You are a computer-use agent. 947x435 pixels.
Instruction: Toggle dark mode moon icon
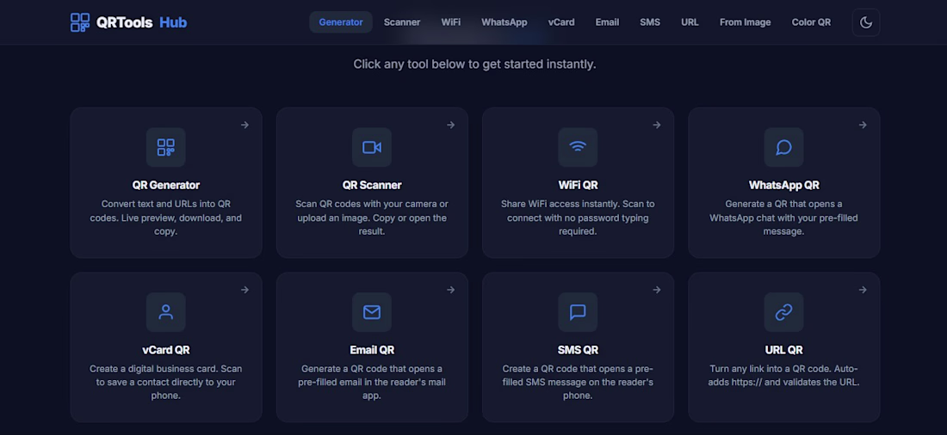[865, 22]
